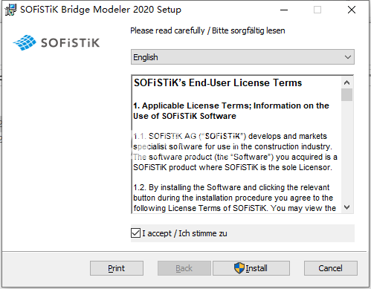Install SOFiSTiK Bridge Modeler 2020
The width and height of the screenshot is (371, 289).
point(251,268)
